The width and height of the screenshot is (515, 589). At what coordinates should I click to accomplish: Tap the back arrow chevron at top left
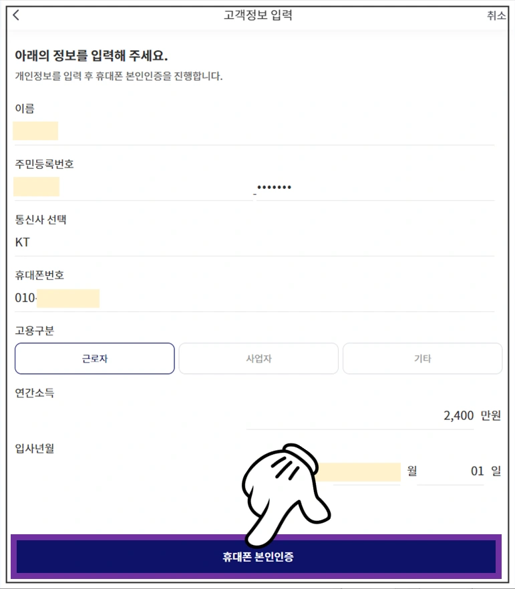(x=15, y=15)
